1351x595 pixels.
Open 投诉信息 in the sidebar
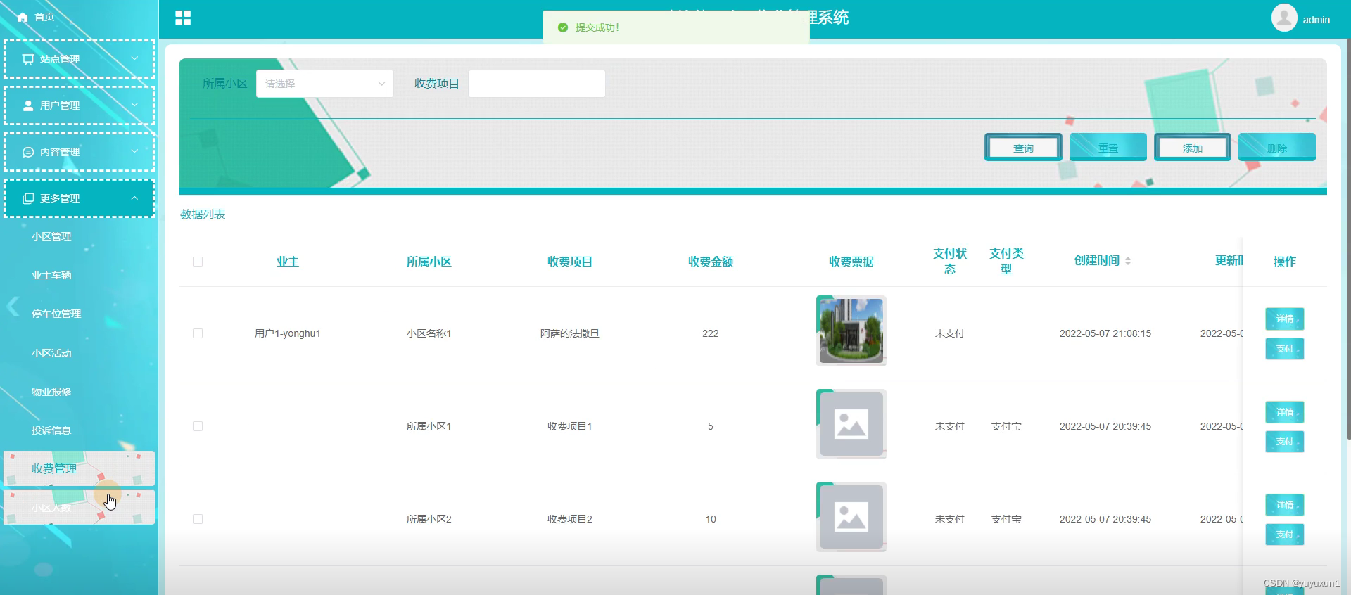51,430
